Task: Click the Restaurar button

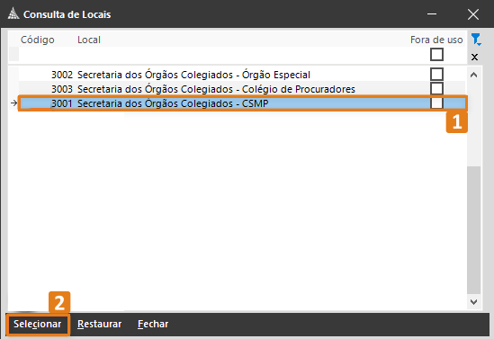Action: [99, 324]
